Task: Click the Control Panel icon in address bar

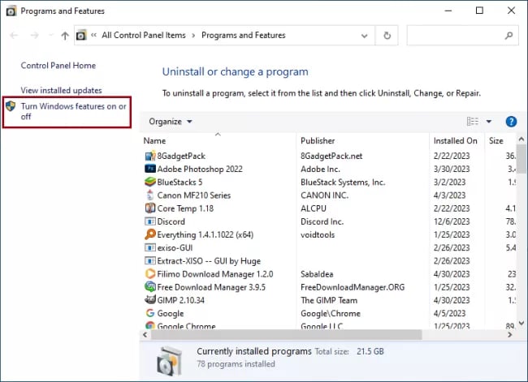Action: pyautogui.click(x=81, y=35)
